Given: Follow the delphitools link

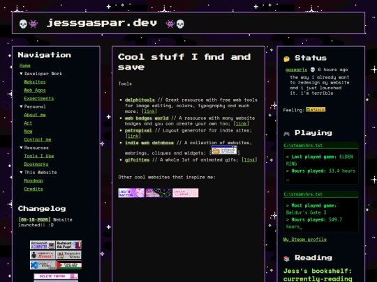Looking at the screenshot, I should (149, 111).
